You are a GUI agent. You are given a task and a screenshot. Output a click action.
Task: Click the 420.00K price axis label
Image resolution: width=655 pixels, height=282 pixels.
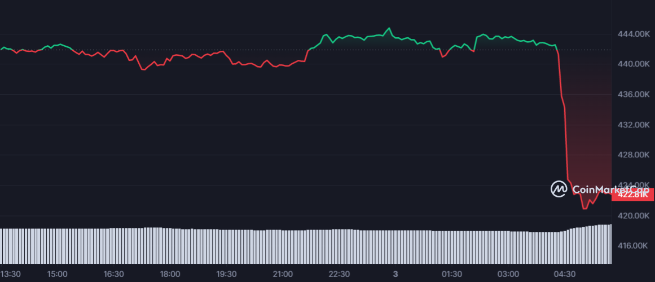pyautogui.click(x=634, y=215)
